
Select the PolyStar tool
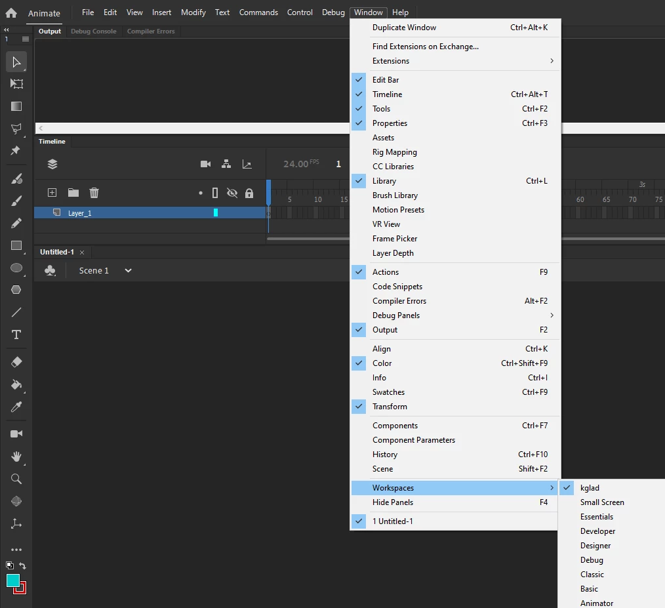point(16,290)
